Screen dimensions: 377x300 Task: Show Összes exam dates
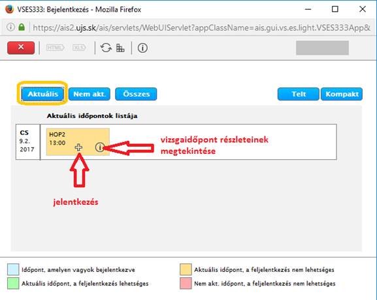pos(136,94)
